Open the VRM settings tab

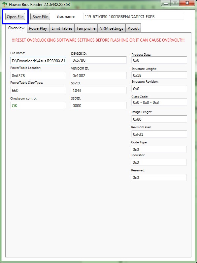pos(112,28)
